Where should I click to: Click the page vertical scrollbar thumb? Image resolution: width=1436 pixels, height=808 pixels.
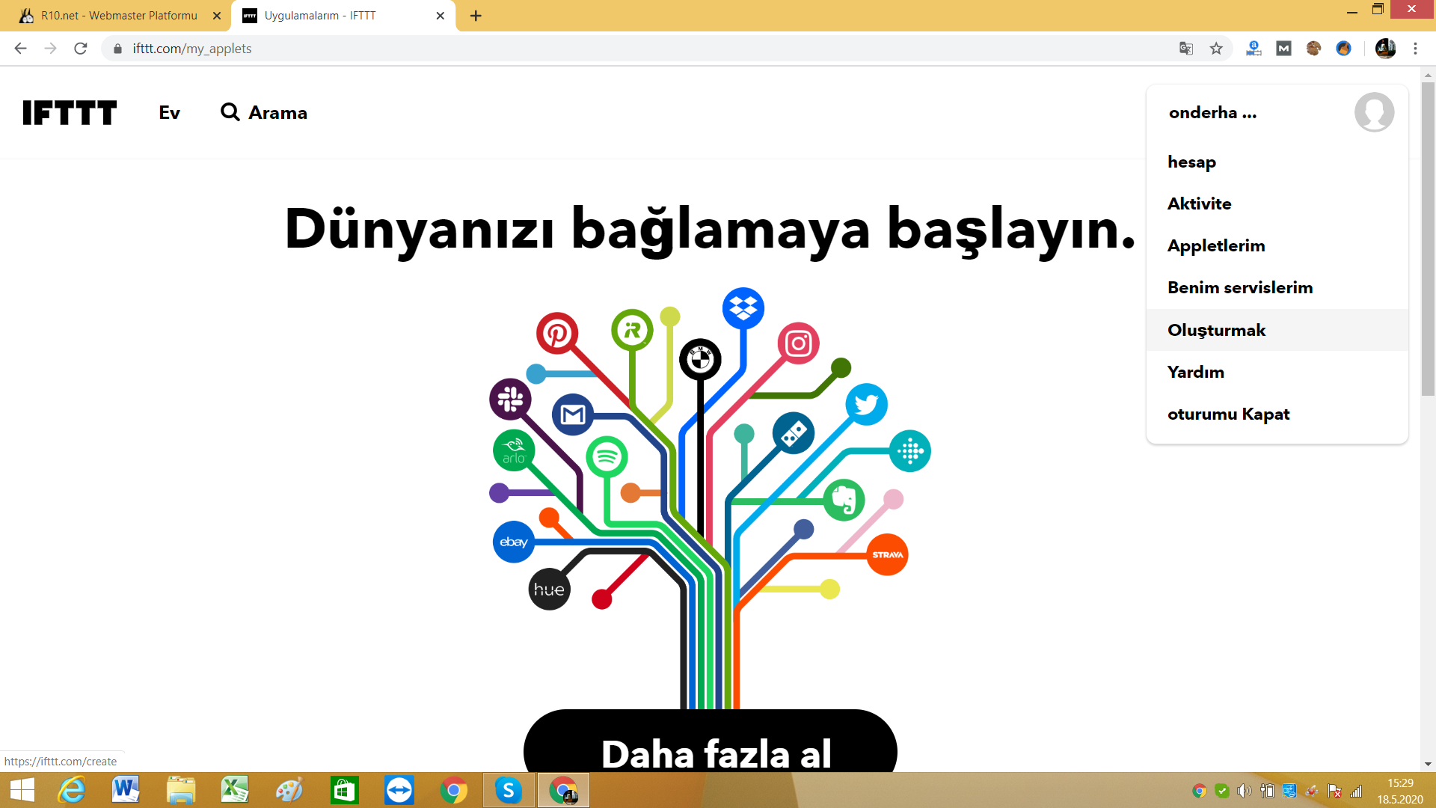[1428, 239]
